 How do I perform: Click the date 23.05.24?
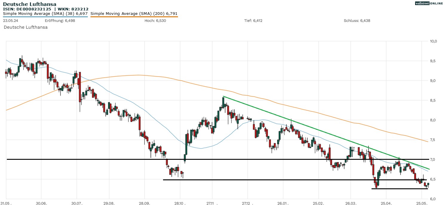click(10, 21)
